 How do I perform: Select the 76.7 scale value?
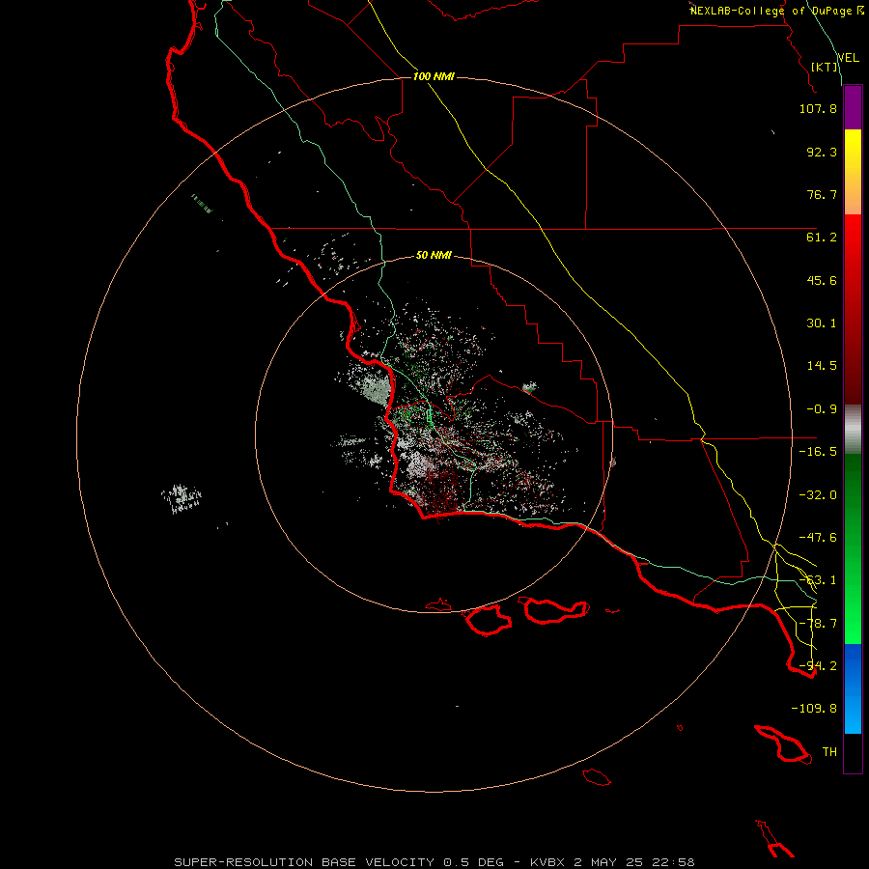pos(822,194)
